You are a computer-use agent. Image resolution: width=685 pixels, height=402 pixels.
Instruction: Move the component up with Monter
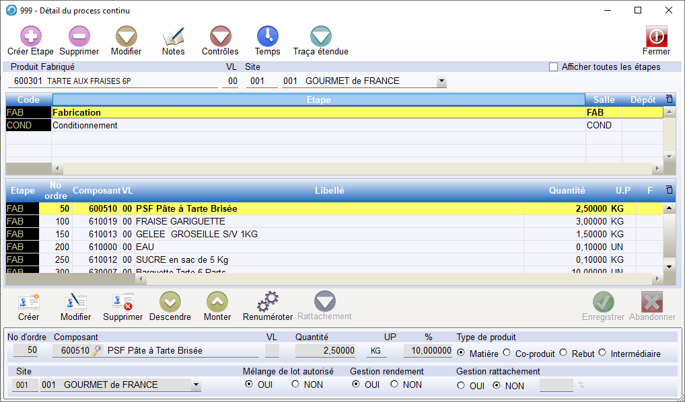pyautogui.click(x=217, y=303)
